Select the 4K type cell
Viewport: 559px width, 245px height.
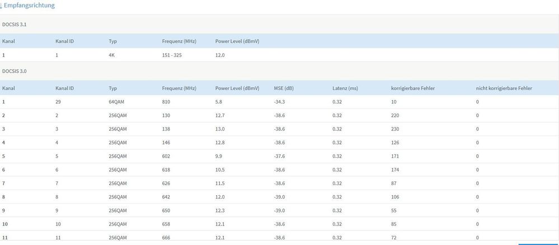point(112,55)
